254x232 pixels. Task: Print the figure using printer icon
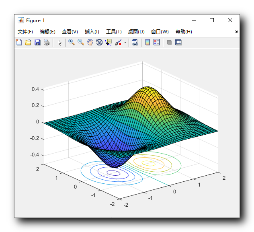tap(47, 42)
